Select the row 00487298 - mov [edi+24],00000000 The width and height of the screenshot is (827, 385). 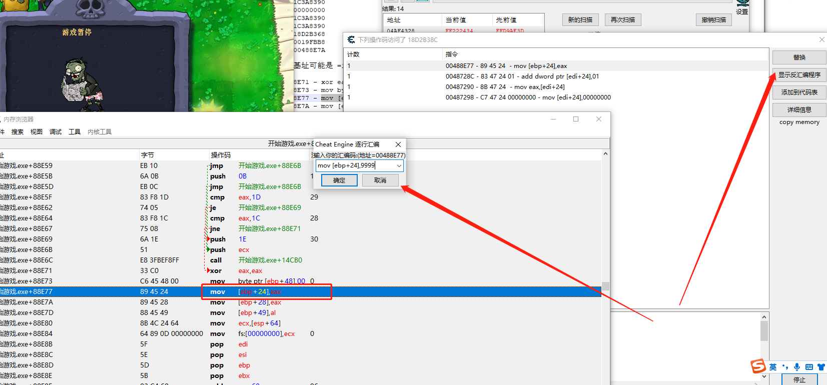[556, 97]
